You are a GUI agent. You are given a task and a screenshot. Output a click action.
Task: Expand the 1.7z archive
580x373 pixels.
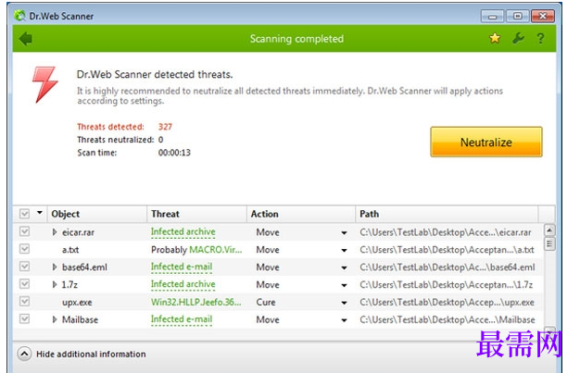click(55, 285)
